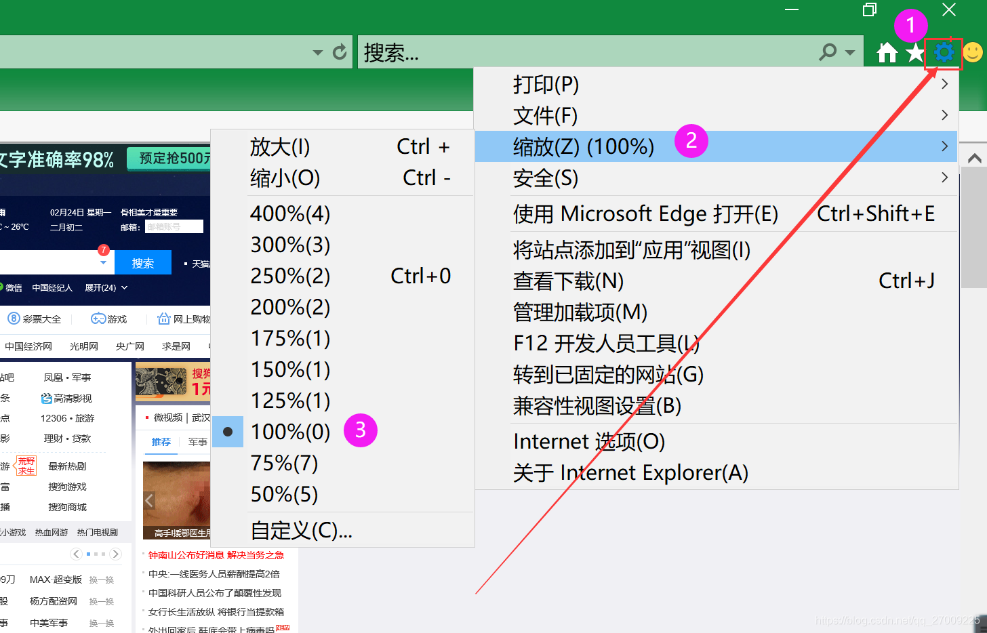Screen dimensions: 987x633
Task: Open Favorites via the star icon
Action: point(914,52)
